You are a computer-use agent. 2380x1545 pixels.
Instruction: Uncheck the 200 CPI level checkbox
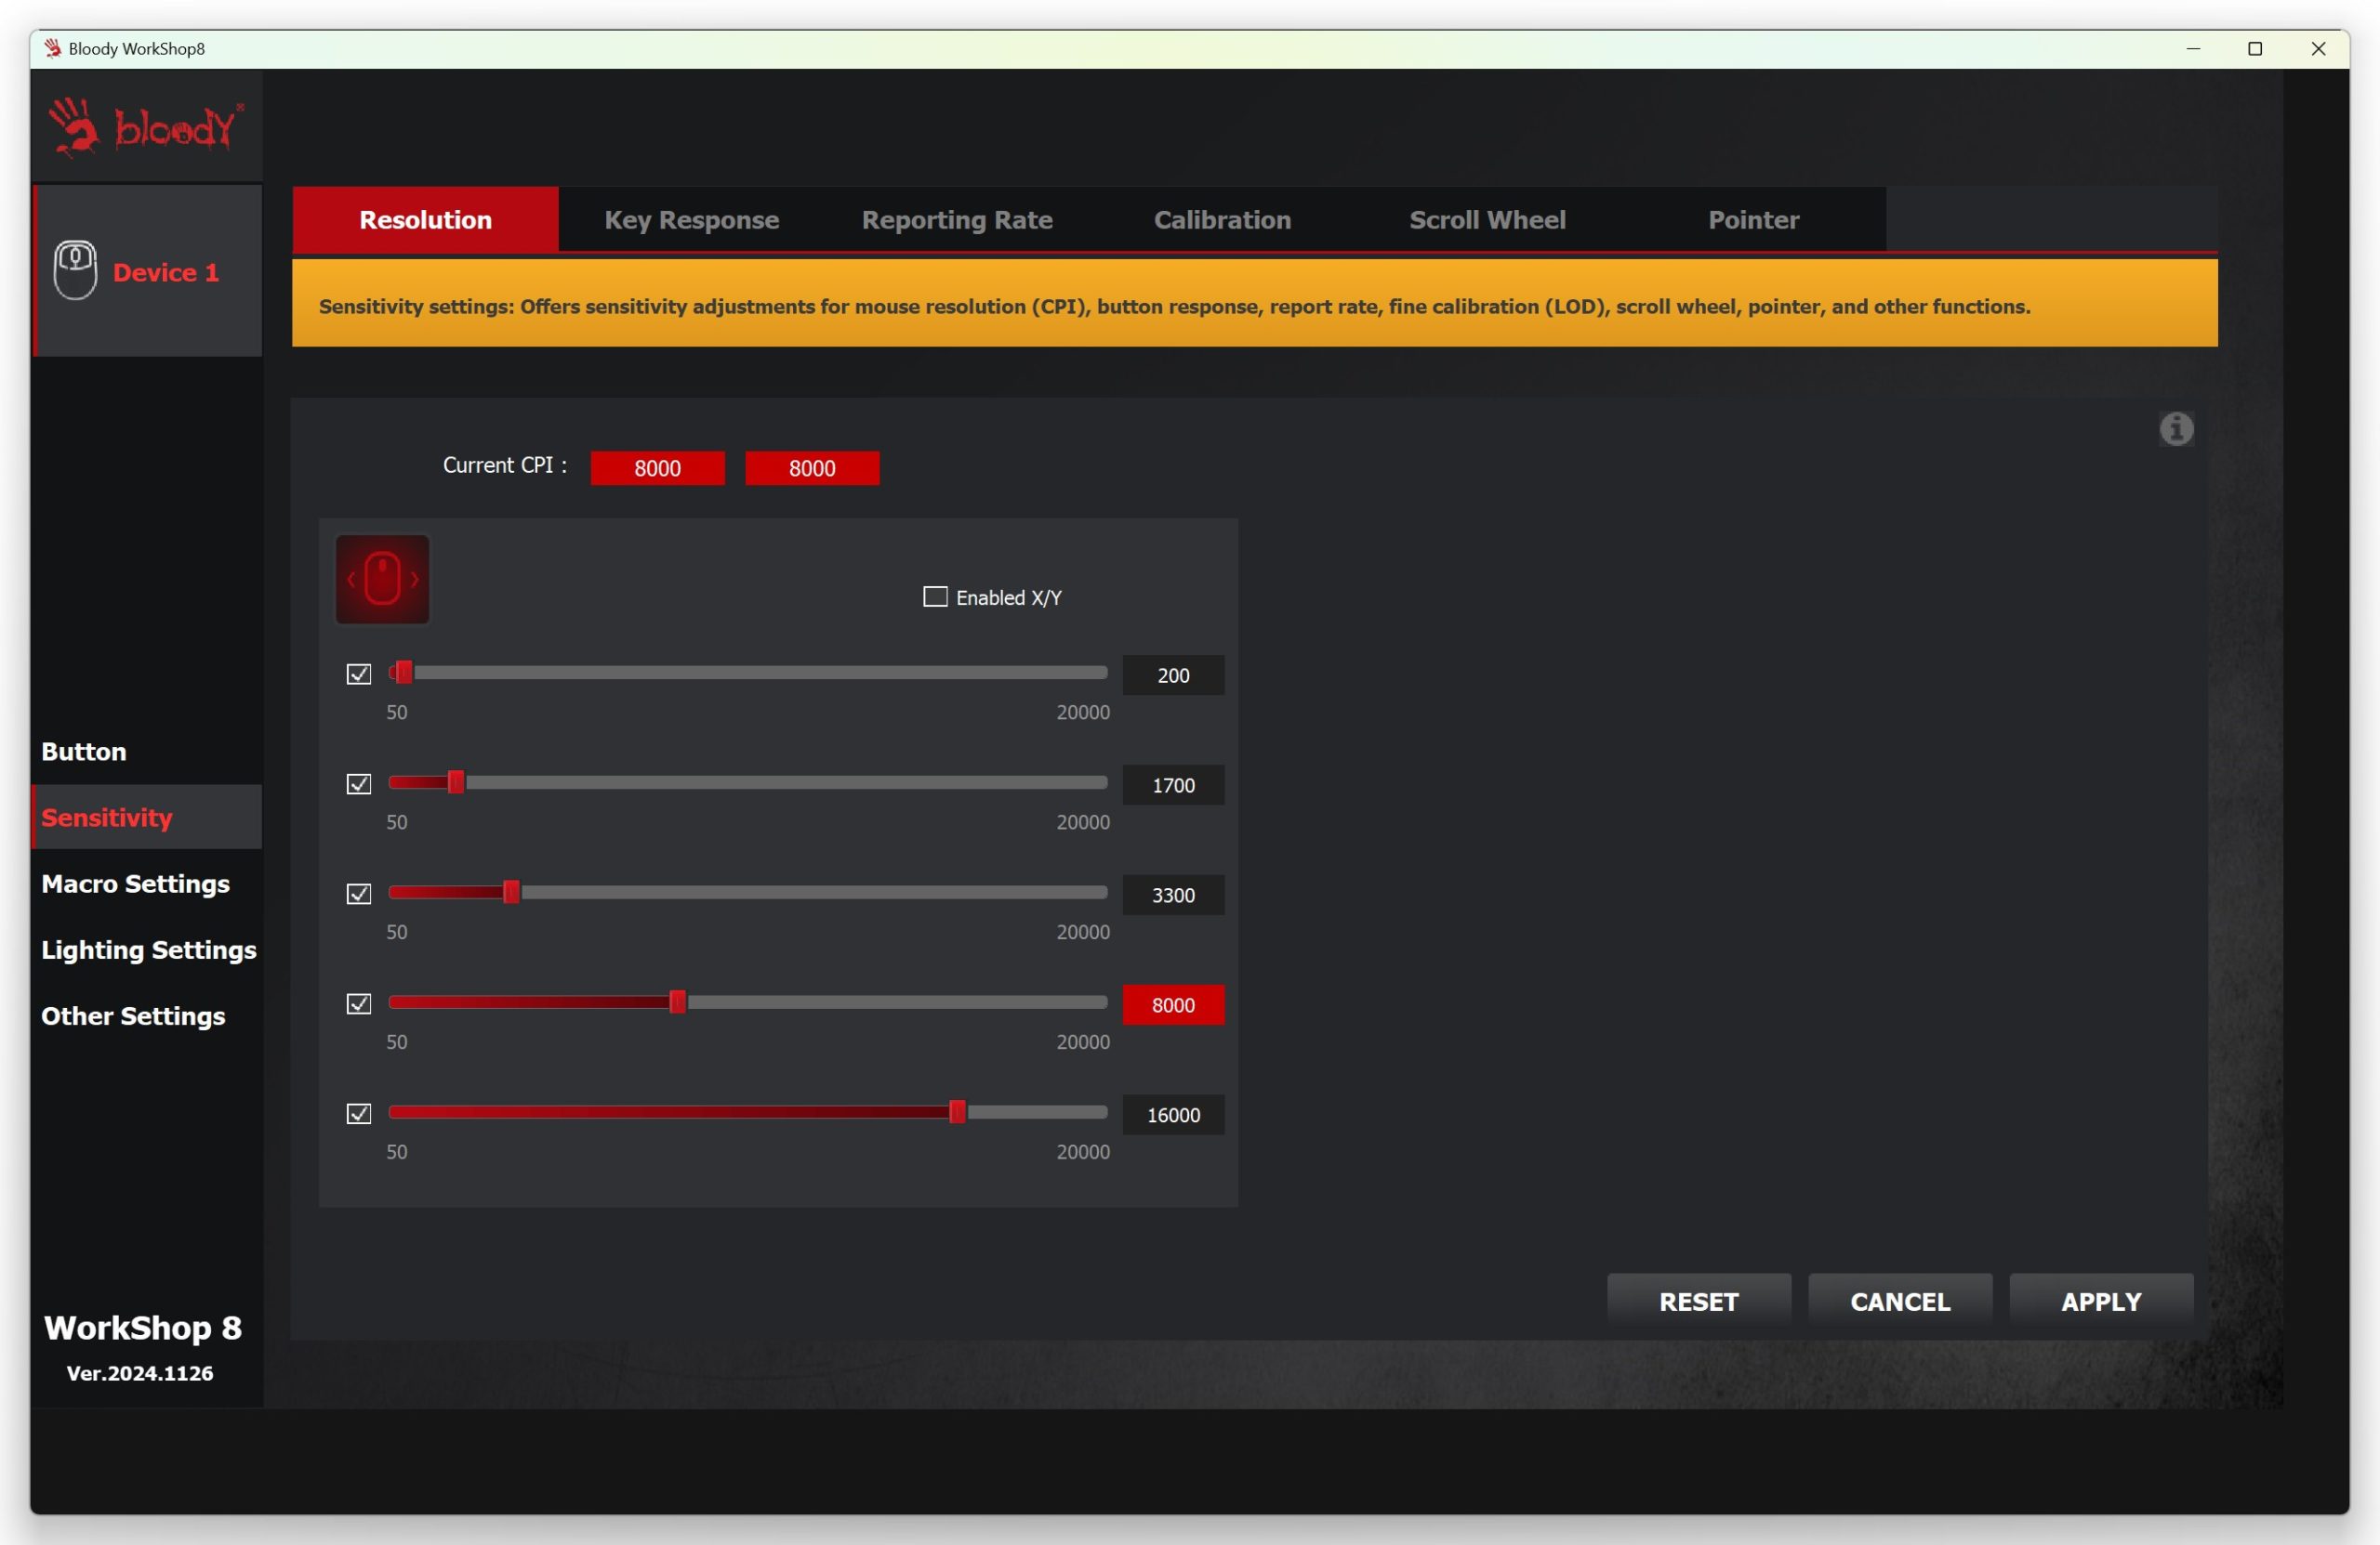click(x=359, y=674)
